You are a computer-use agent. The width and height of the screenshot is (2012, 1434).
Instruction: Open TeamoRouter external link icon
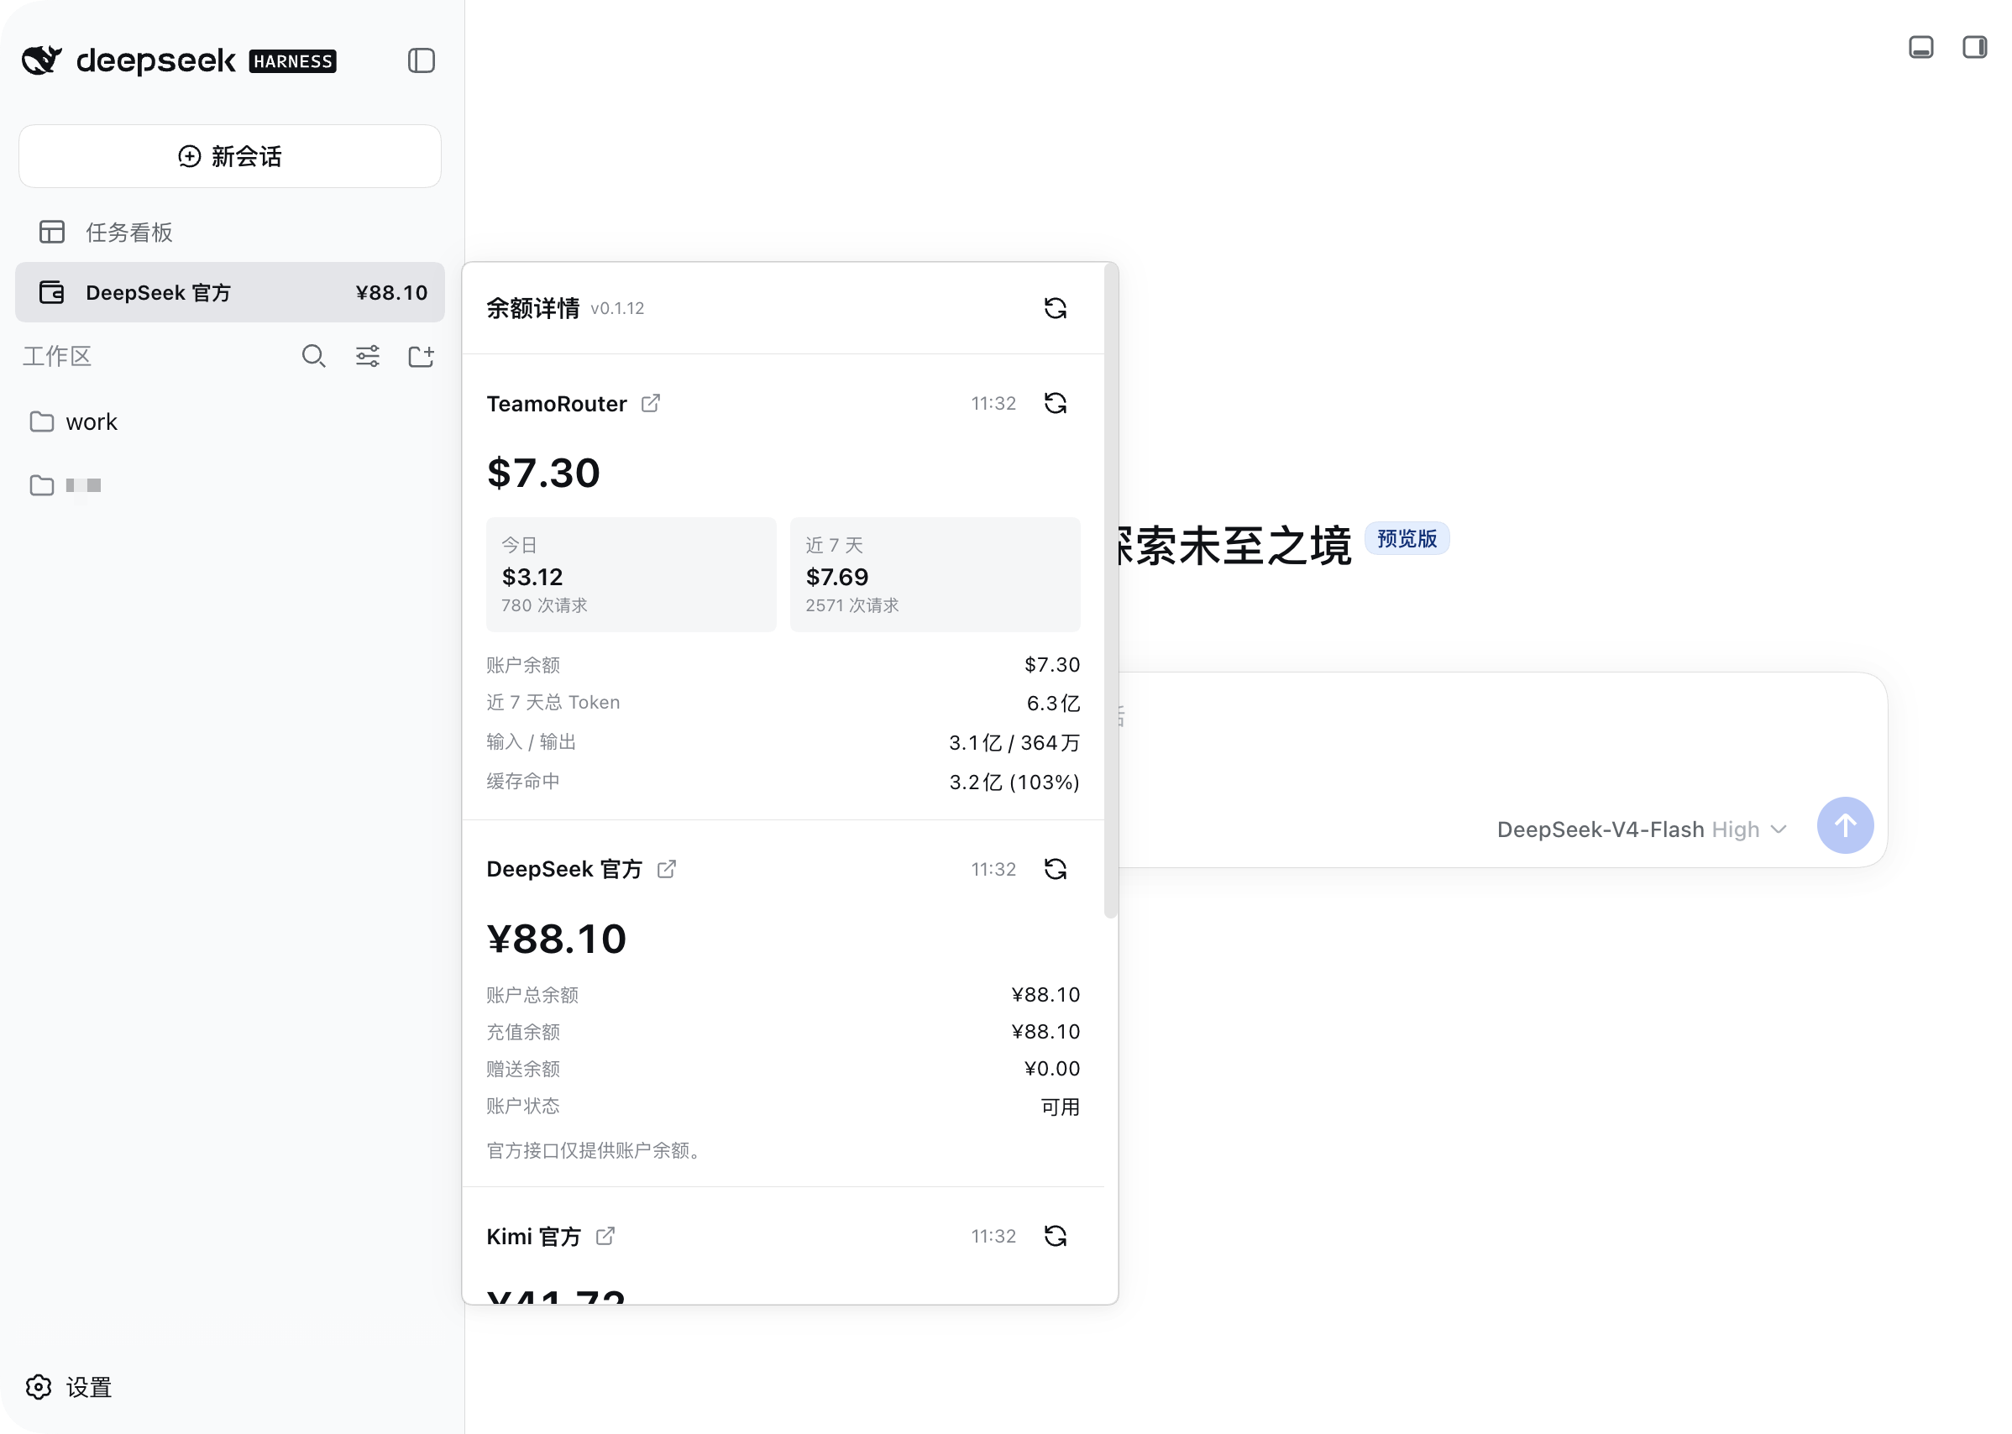pos(650,404)
